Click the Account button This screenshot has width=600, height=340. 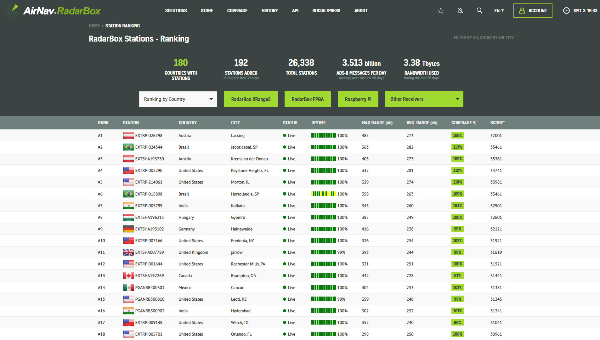533,11
